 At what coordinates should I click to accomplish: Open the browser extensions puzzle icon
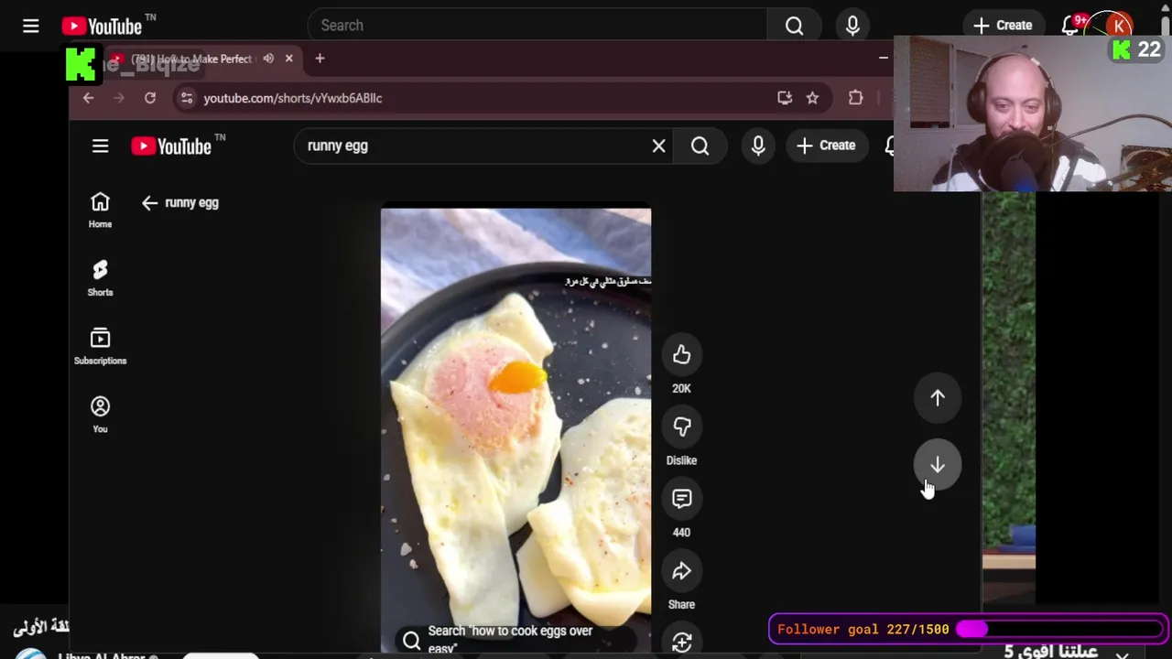click(855, 98)
